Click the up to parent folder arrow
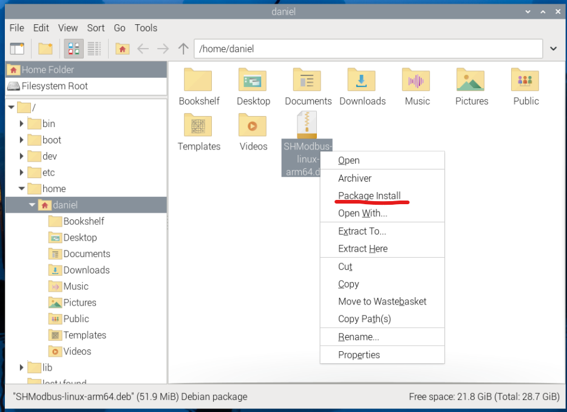The height and width of the screenshot is (412, 567). pyautogui.click(x=183, y=49)
